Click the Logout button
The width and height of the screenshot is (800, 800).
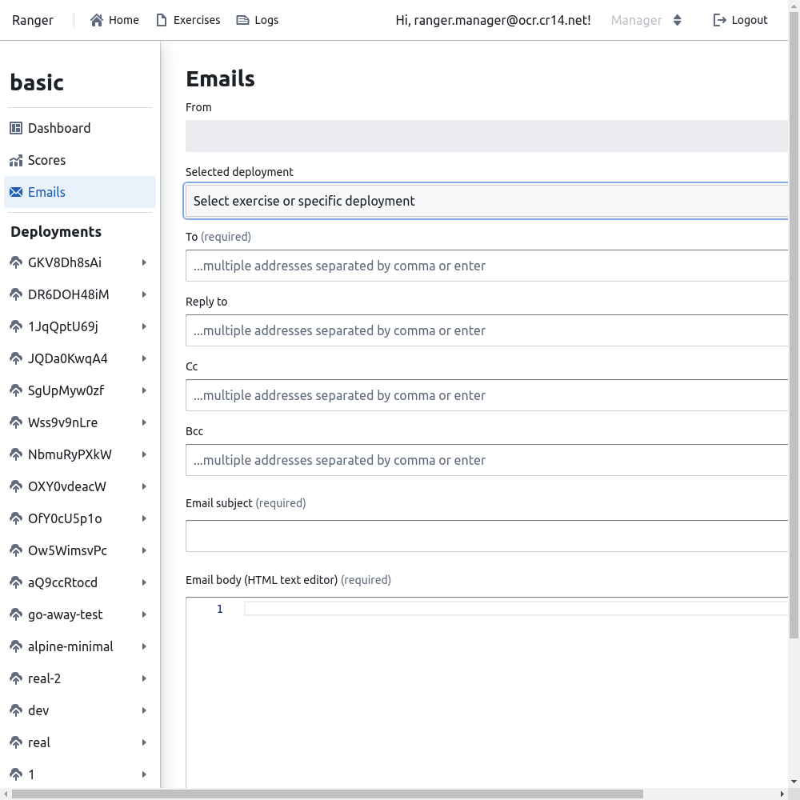click(740, 20)
